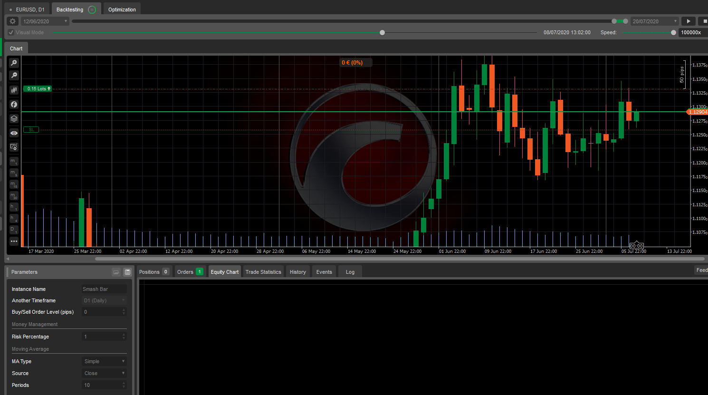Click the 08/07/2020 13:02:00 timestamp
Screen dimensions: 708x395
pos(567,32)
